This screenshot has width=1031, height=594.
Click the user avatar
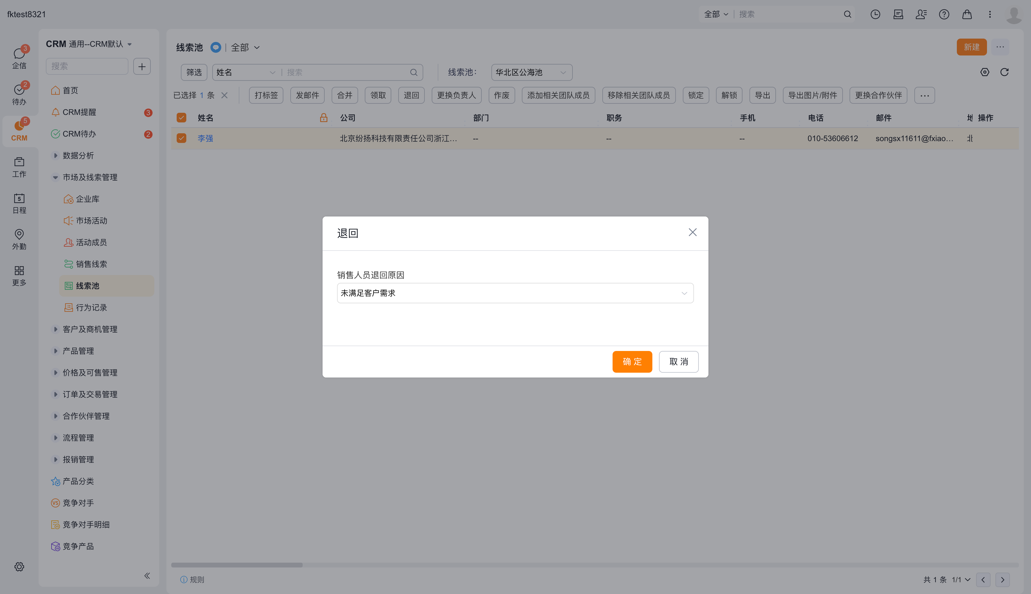click(1014, 15)
